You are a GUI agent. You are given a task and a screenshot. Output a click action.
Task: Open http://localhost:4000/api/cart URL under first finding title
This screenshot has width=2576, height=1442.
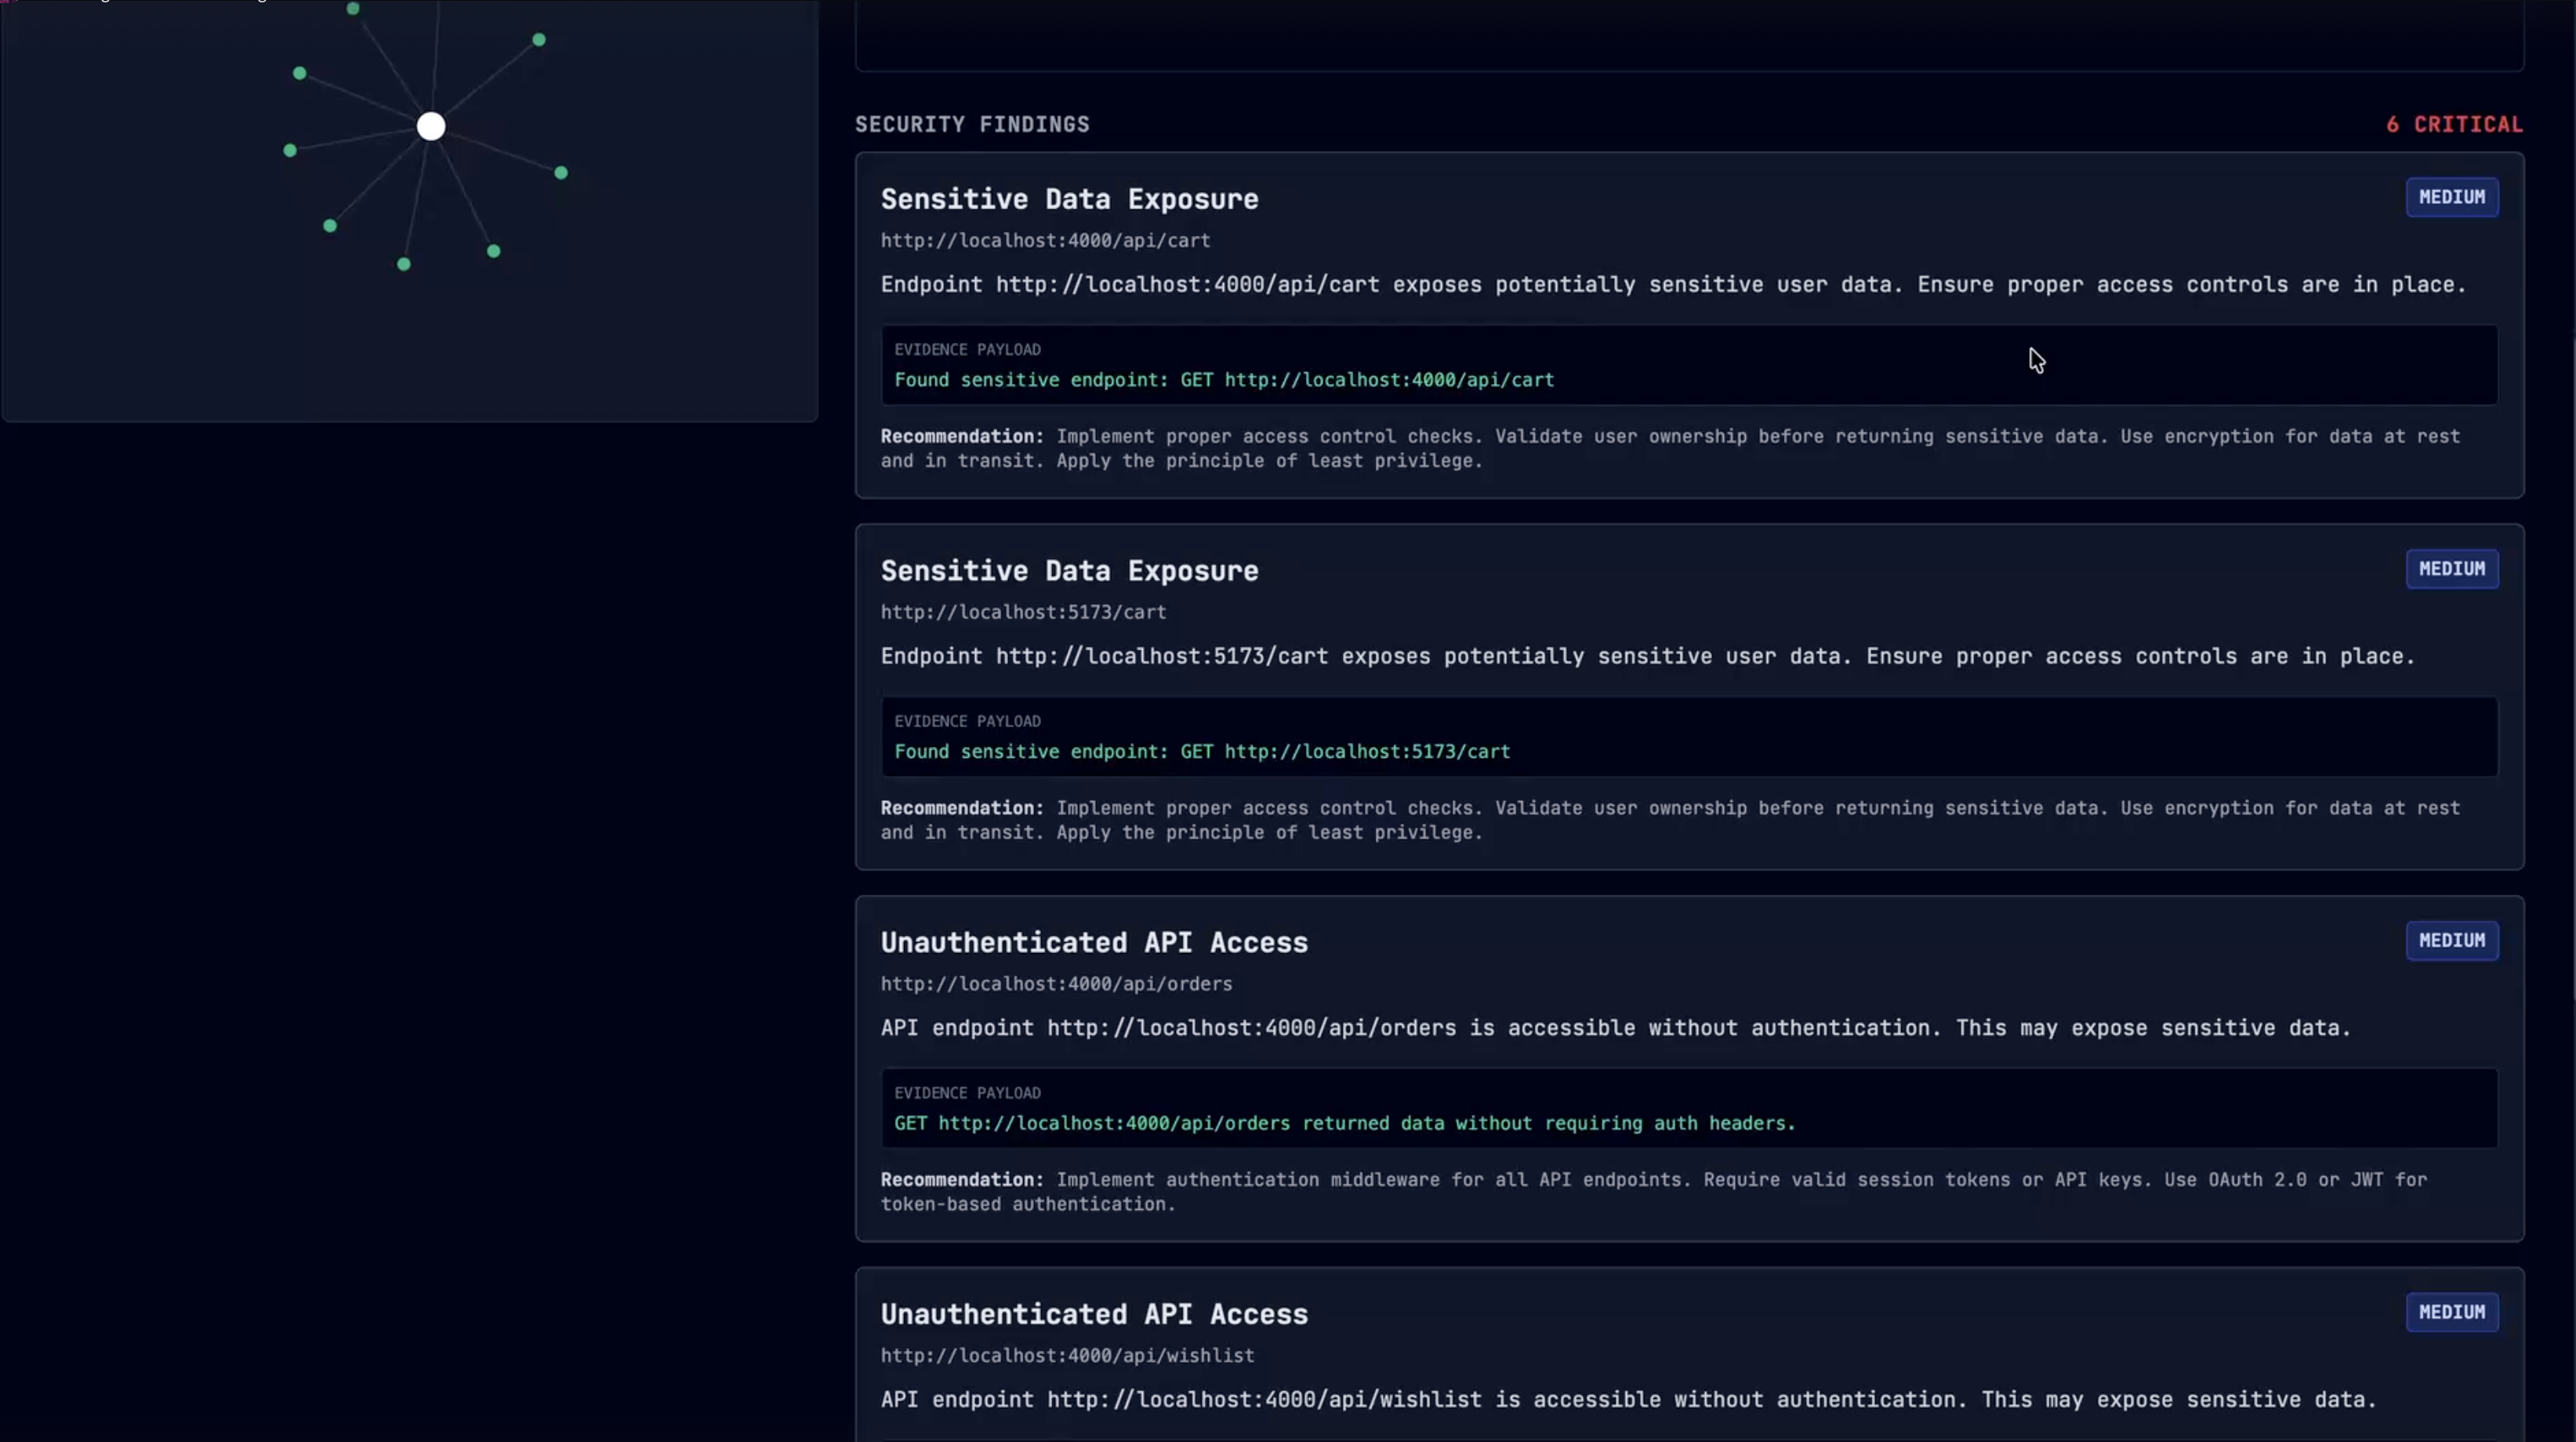pyautogui.click(x=1045, y=241)
